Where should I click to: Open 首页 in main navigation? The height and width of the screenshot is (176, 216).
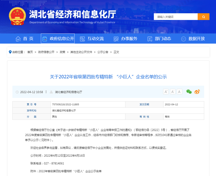click(x=28, y=39)
